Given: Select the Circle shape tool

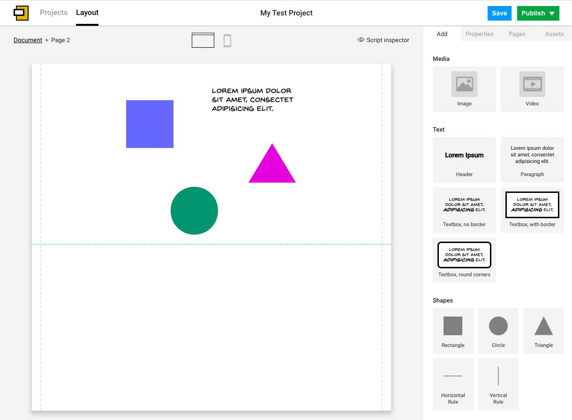Looking at the screenshot, I should pos(498,330).
